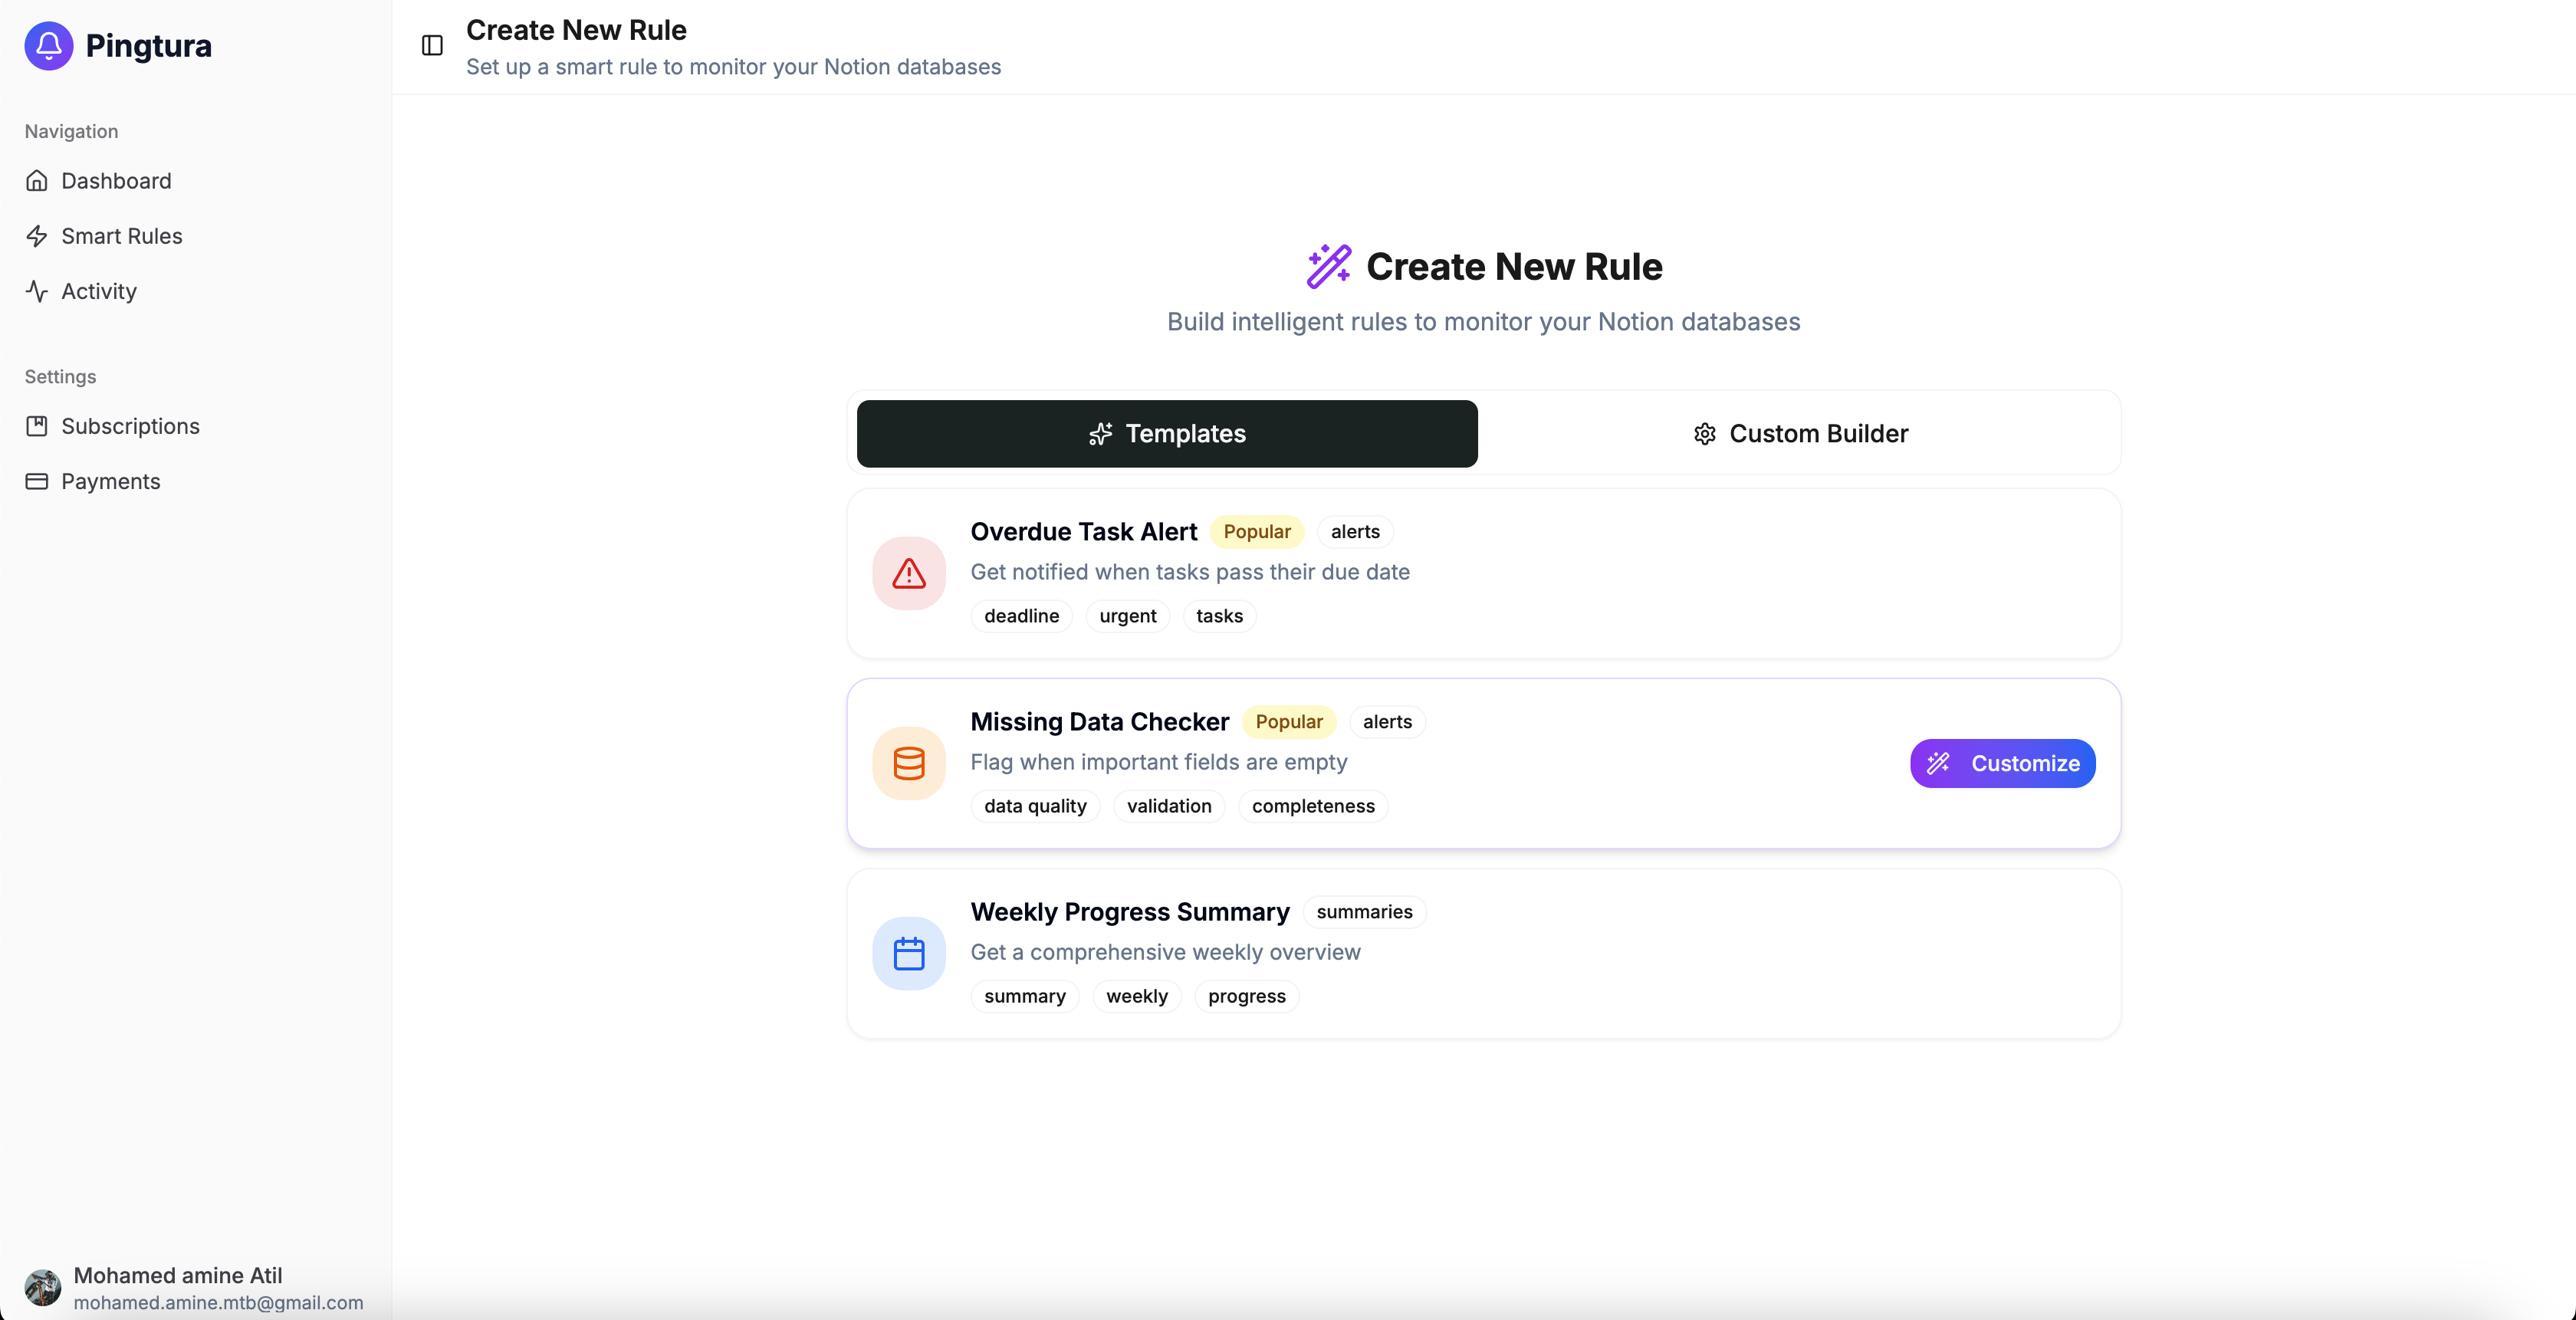Viewport: 2576px width, 1320px height.
Task: Open the Pingtura bell logo
Action: tap(47, 45)
